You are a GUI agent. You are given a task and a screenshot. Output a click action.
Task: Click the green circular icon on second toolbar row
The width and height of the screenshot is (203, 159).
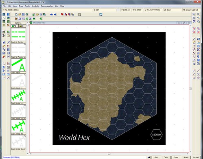click(41, 19)
